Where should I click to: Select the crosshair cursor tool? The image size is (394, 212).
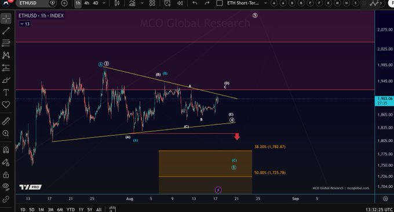tap(6, 19)
